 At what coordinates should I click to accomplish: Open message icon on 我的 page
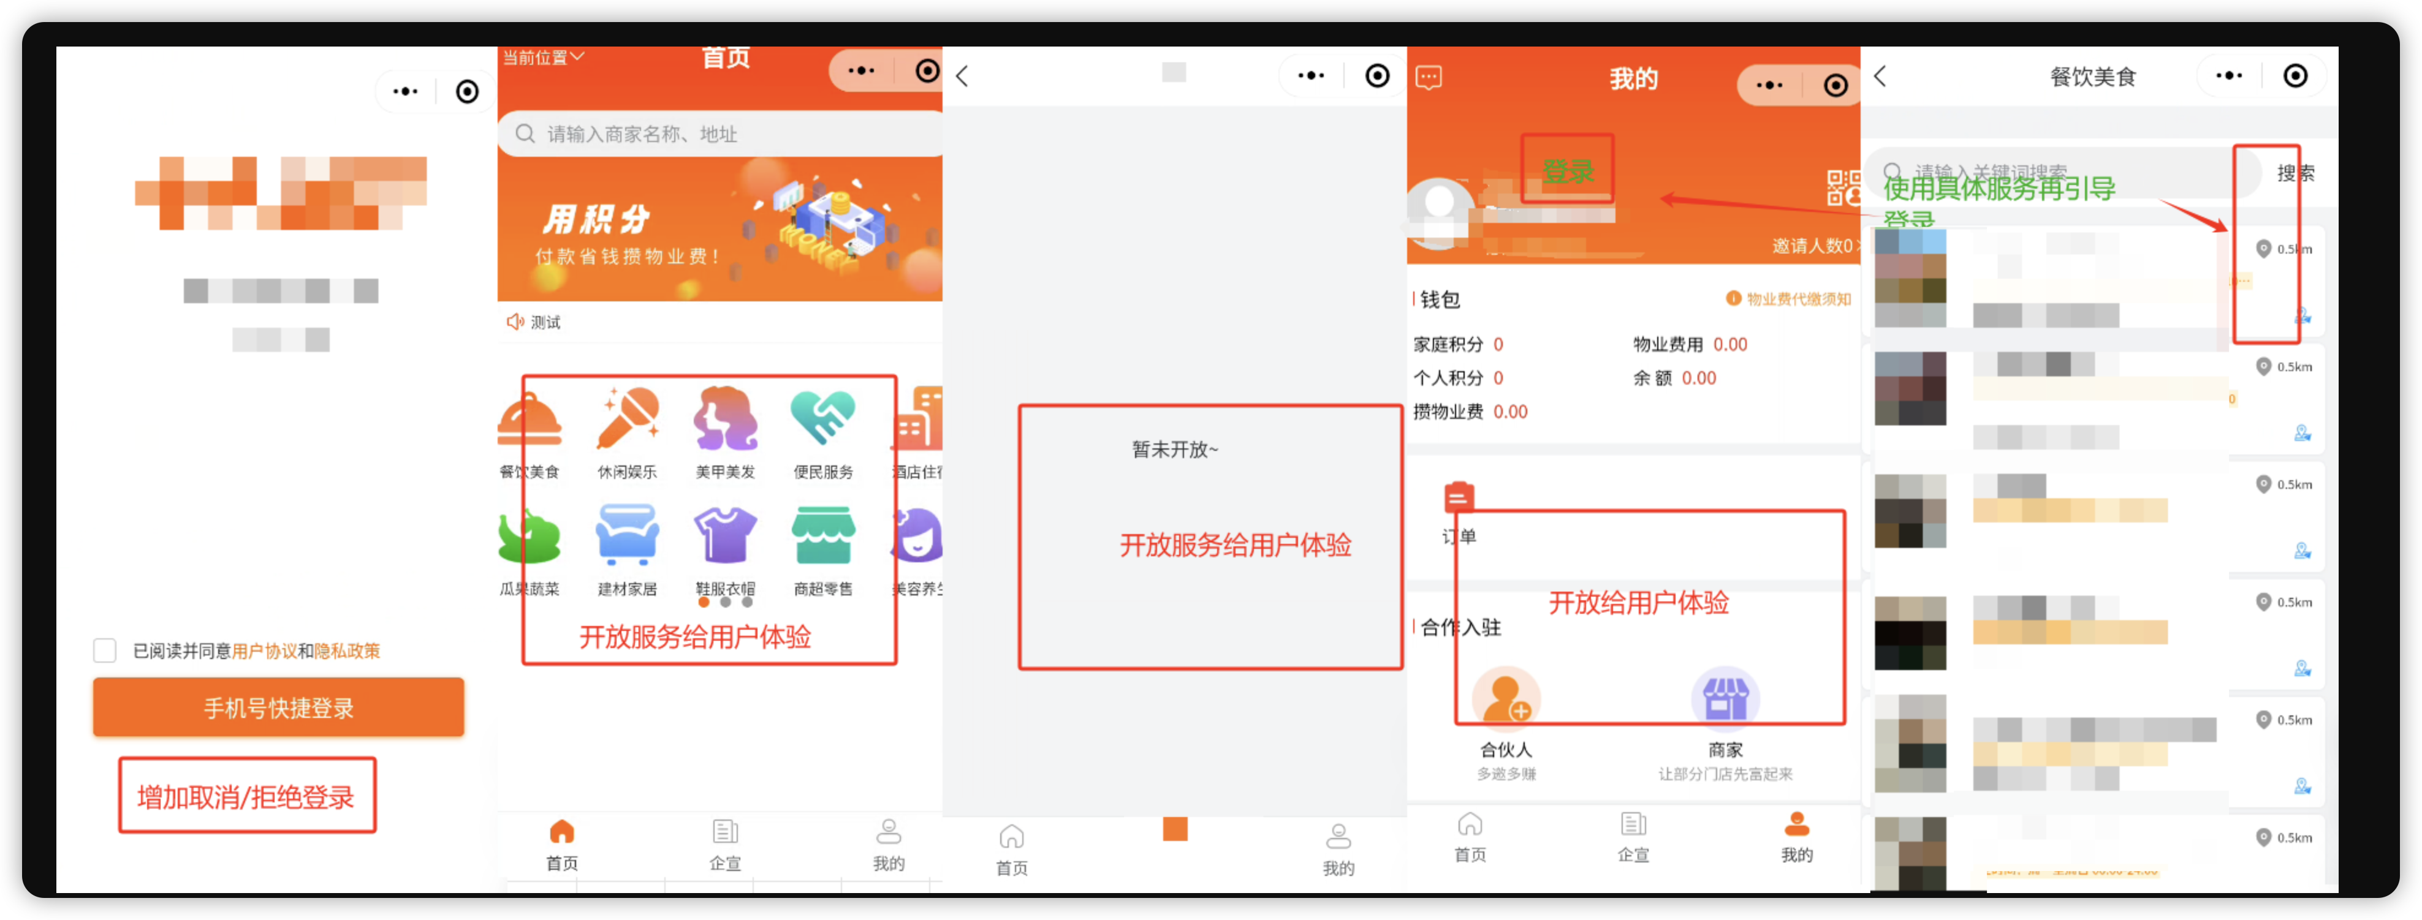point(1428,77)
